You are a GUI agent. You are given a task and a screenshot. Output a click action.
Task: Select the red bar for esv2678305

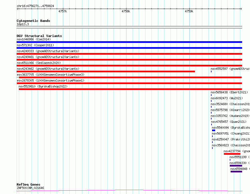click(129, 83)
